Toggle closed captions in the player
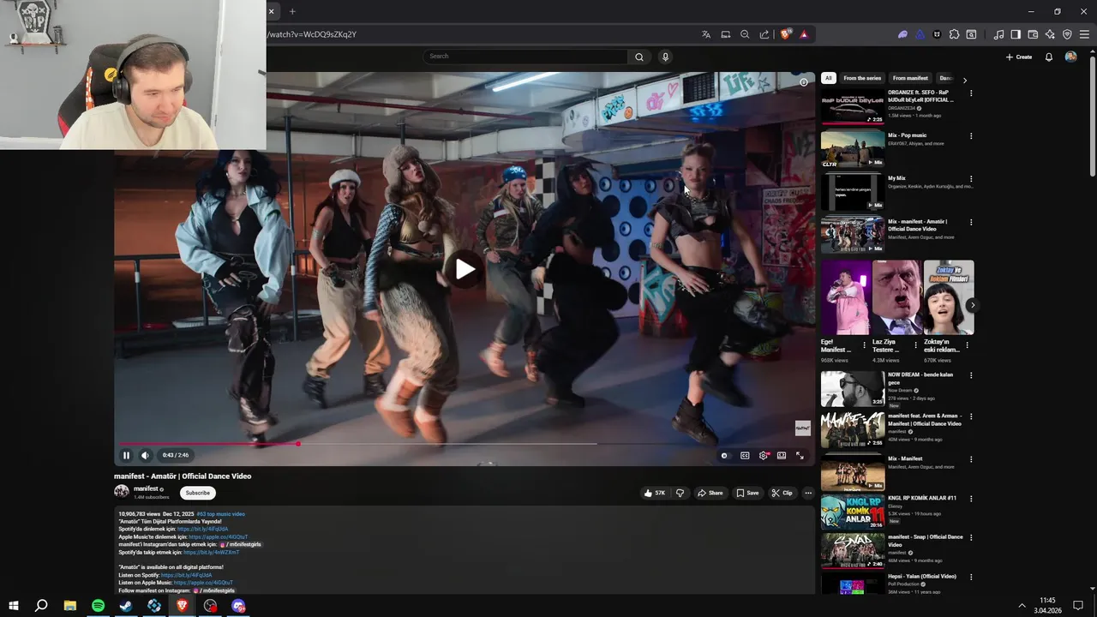1097x617 pixels. tap(745, 456)
